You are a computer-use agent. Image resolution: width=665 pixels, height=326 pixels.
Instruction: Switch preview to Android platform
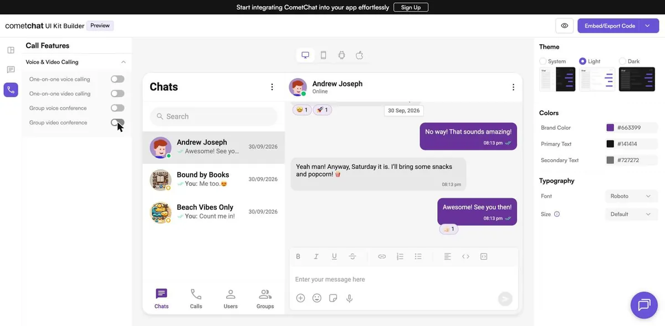tap(341, 55)
